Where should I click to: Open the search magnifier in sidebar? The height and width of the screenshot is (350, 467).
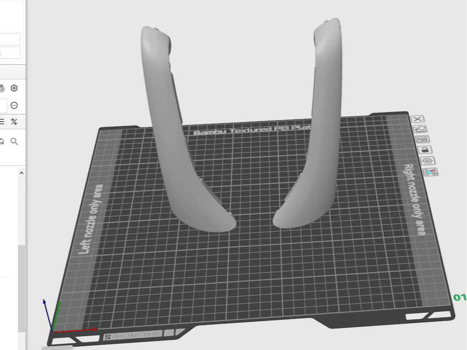[x=14, y=141]
